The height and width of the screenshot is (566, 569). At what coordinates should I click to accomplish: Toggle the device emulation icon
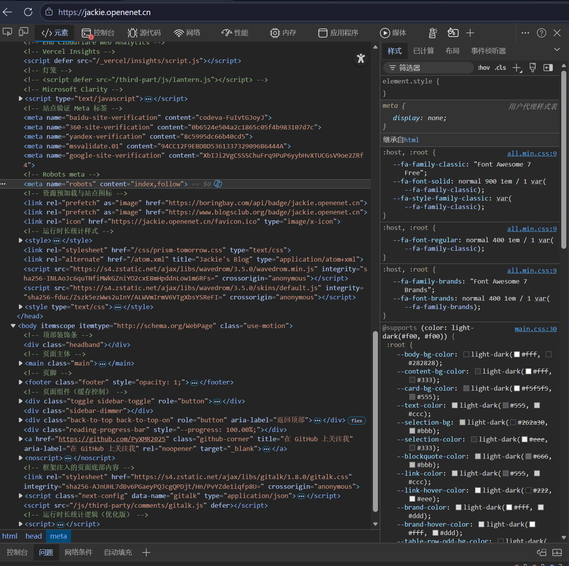click(x=24, y=32)
